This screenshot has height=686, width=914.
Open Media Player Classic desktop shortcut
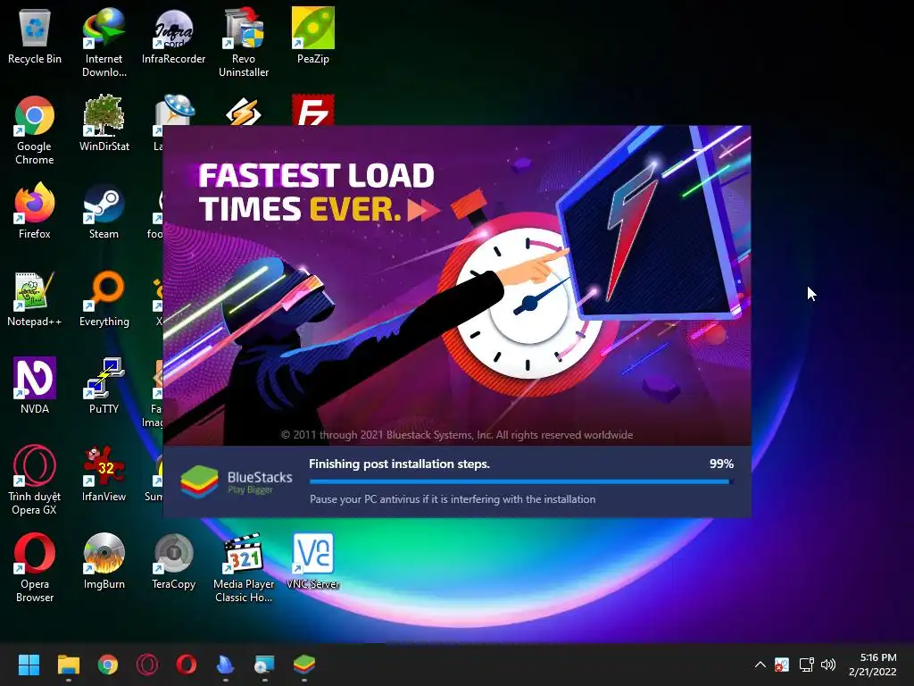(x=244, y=568)
